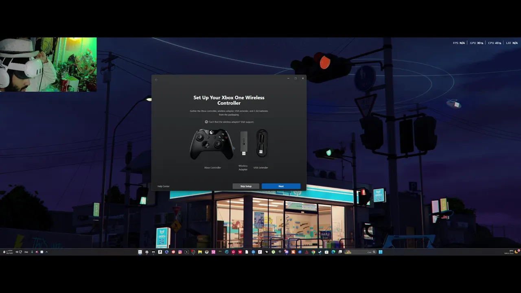Click the 'Wireless Adapter' caption
Viewport: 521px width, 293px height.
[243, 168]
